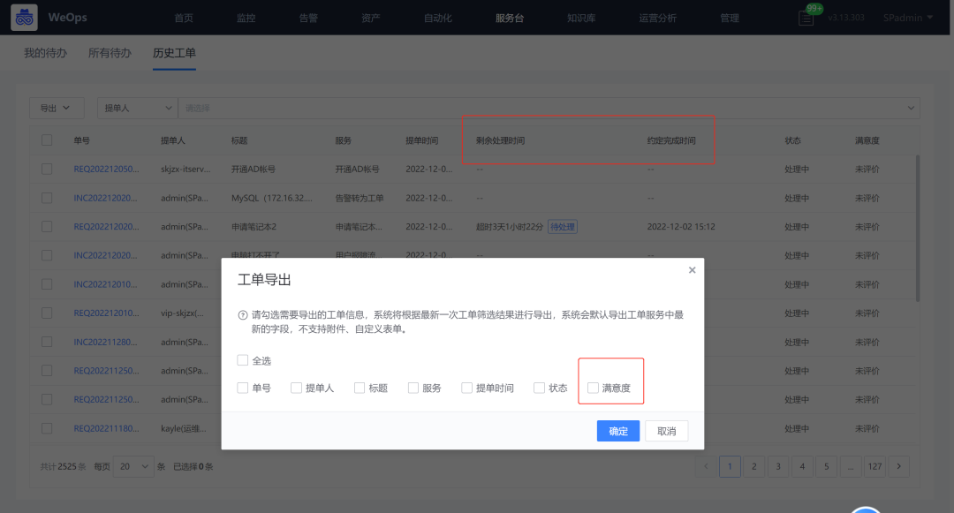Click the skjzx-itserv... submitter cell
The image size is (954, 513).
(185, 169)
